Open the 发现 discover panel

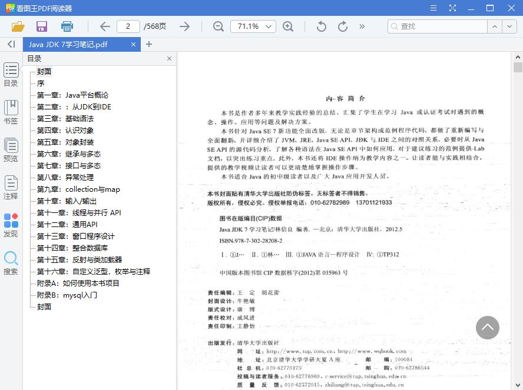pyautogui.click(x=11, y=225)
